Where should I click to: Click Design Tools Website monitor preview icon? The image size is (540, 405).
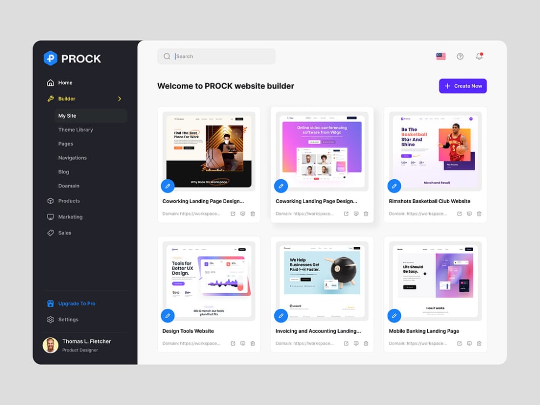(243, 343)
